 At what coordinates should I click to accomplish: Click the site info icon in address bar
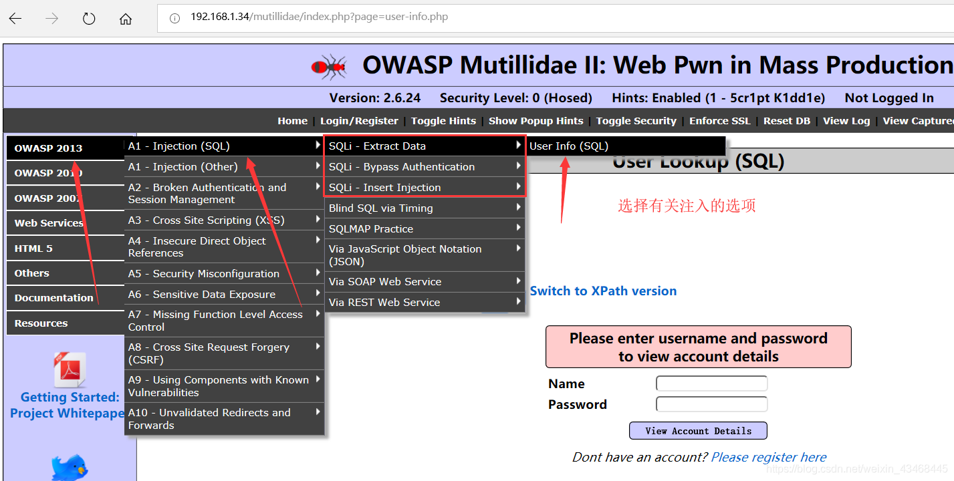pos(175,18)
